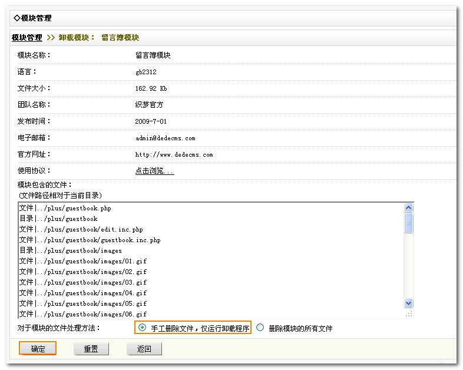Click the images/01.gif file line
This screenshot has height=370, width=463.
pyautogui.click(x=83, y=262)
